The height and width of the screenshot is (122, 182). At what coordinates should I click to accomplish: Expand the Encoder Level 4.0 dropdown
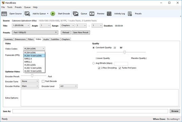pyautogui.click(x=68, y=86)
